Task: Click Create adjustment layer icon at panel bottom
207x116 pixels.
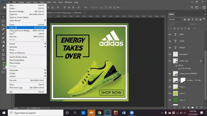Action: point(188,107)
